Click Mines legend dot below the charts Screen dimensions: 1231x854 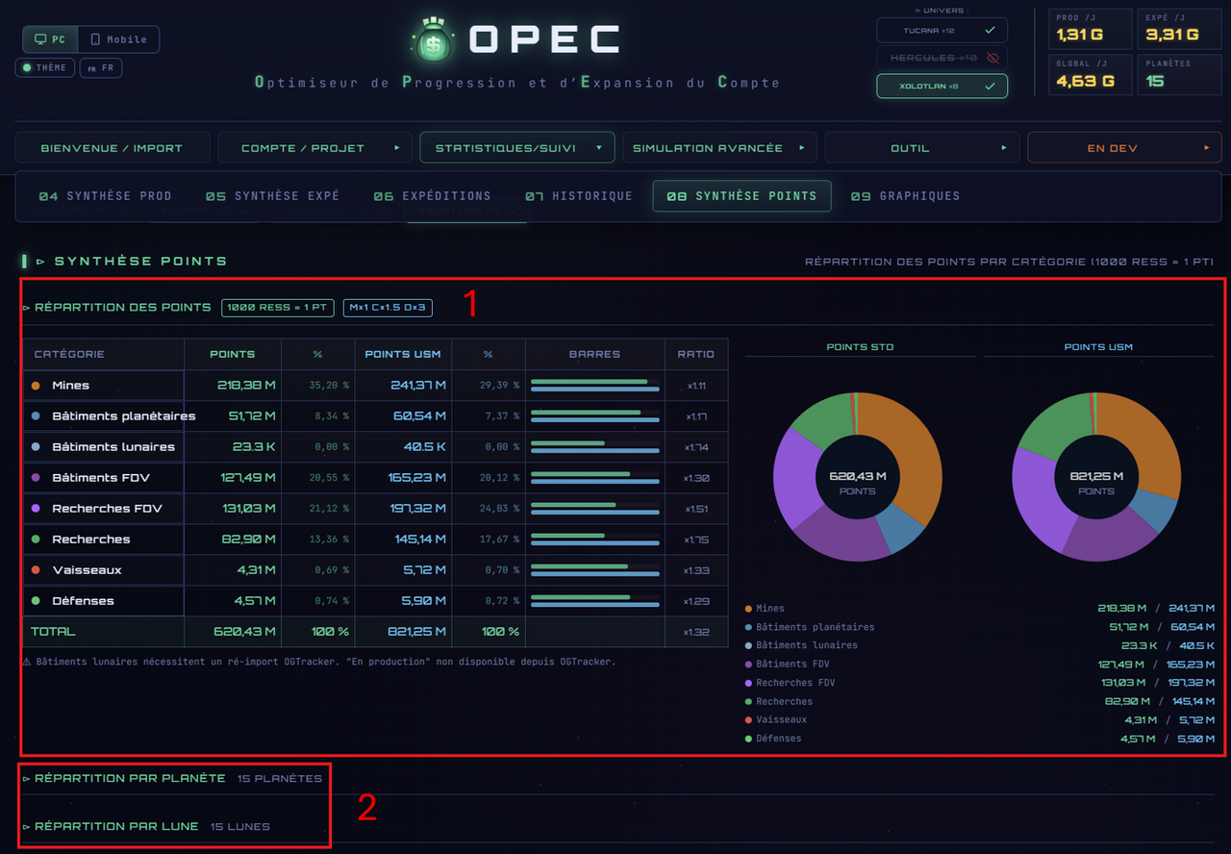pyautogui.click(x=748, y=609)
